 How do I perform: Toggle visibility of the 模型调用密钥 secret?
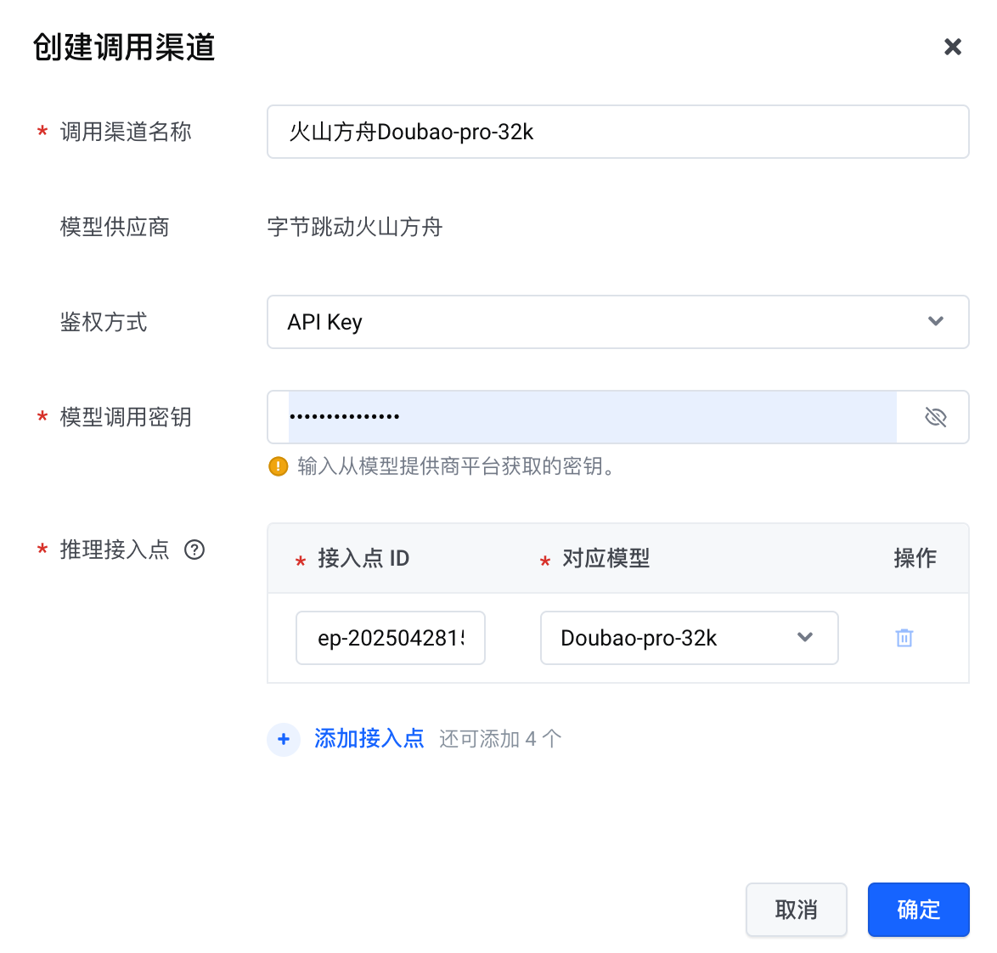click(935, 417)
